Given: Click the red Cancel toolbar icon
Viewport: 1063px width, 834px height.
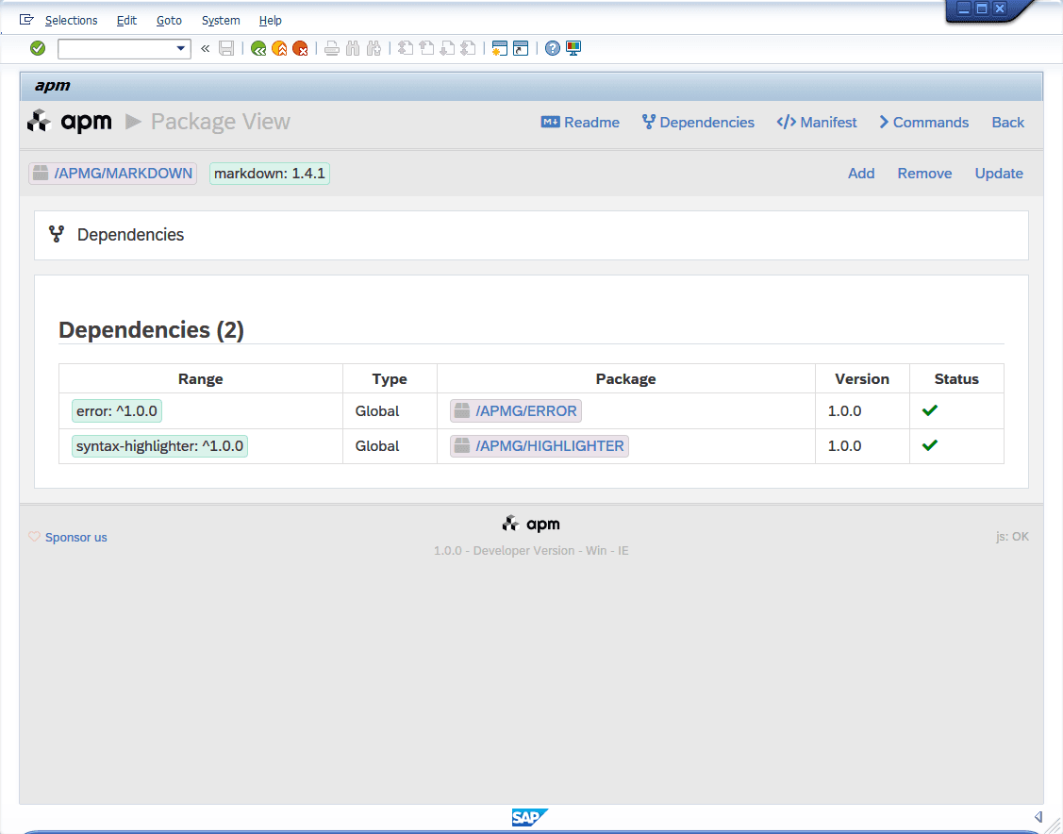Looking at the screenshot, I should pos(300,48).
